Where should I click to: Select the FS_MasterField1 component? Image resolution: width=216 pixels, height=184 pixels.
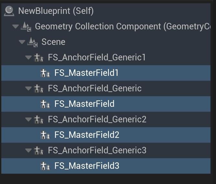point(86,73)
